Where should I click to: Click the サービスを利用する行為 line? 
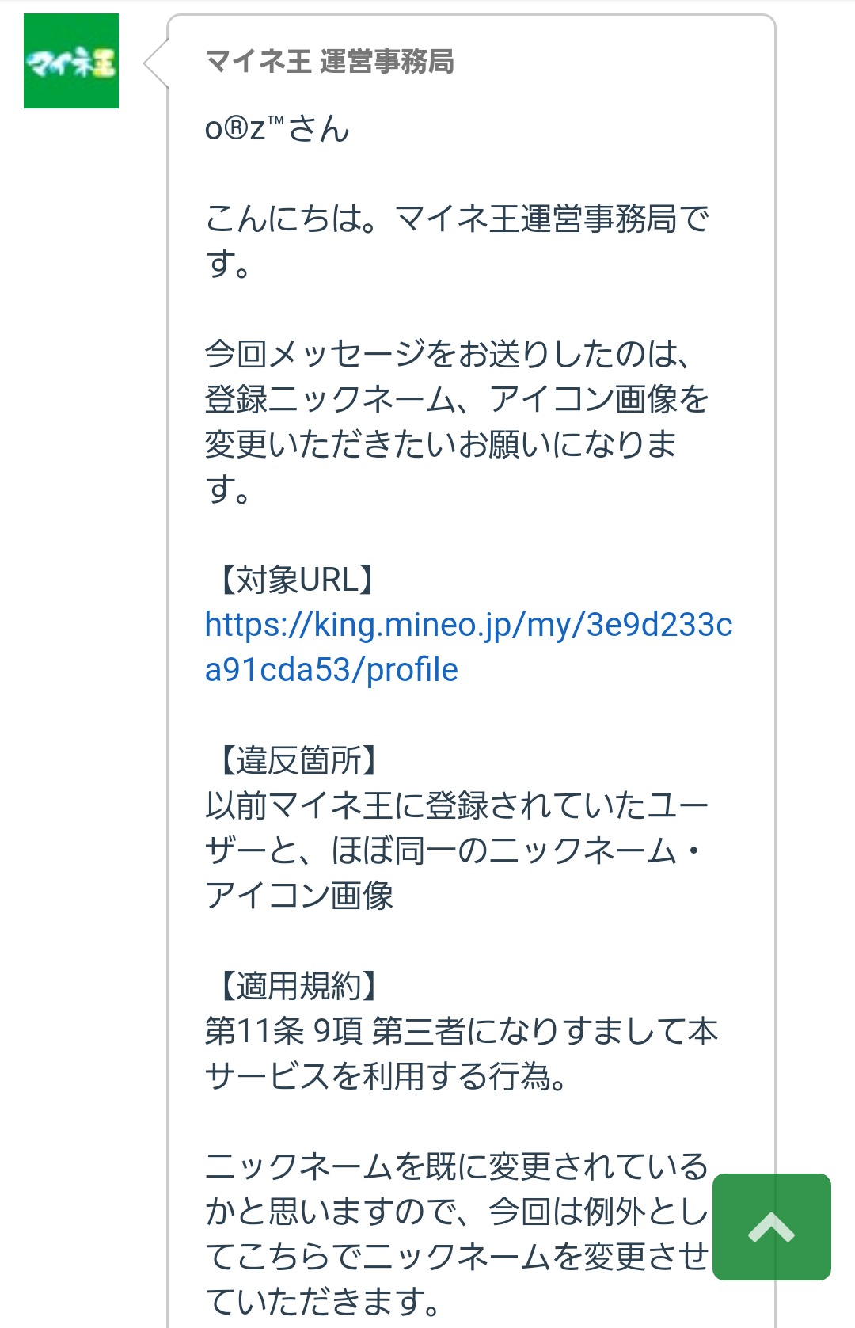tap(385, 1076)
